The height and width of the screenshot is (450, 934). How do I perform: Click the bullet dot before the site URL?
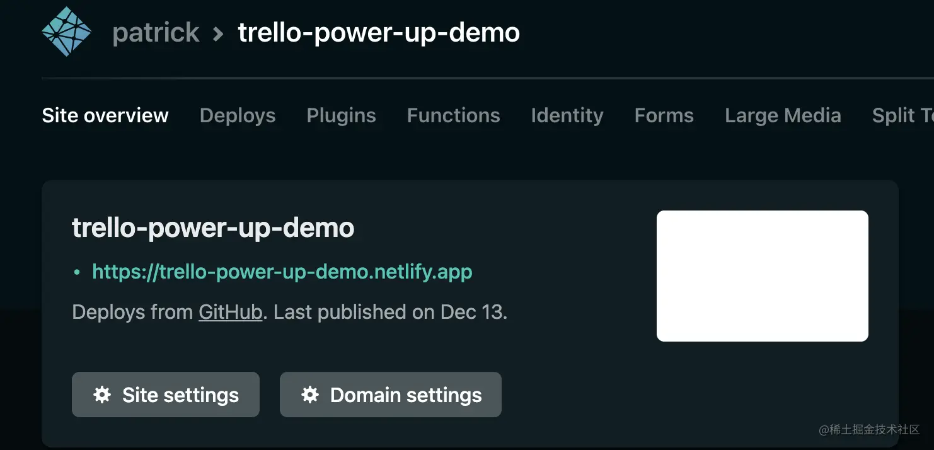(x=76, y=272)
